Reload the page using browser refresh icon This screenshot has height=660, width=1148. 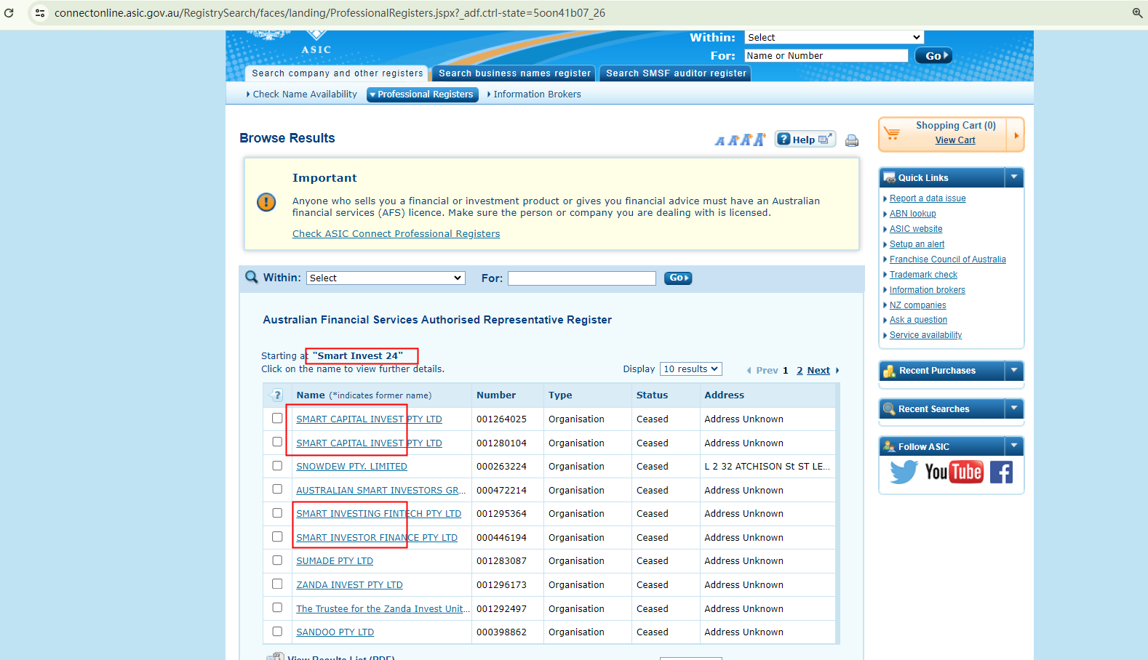pyautogui.click(x=9, y=13)
